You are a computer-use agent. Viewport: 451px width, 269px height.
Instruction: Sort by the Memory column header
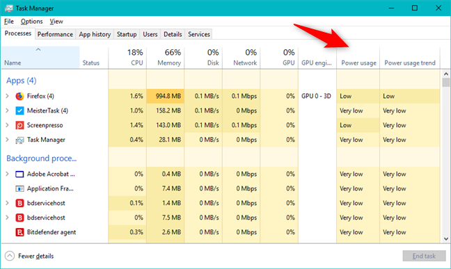[x=166, y=58]
